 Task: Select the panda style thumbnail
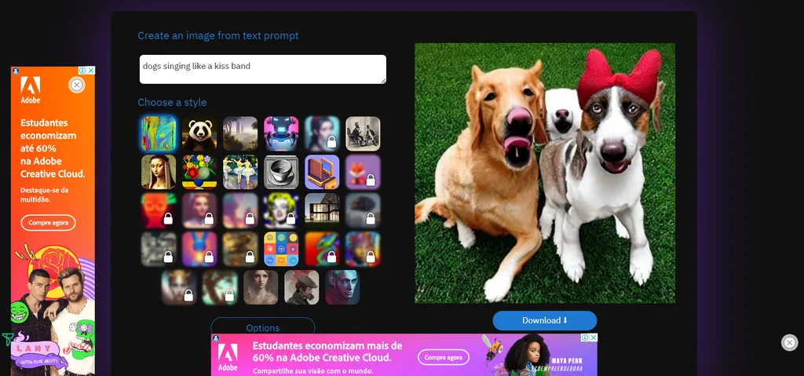[x=199, y=133]
